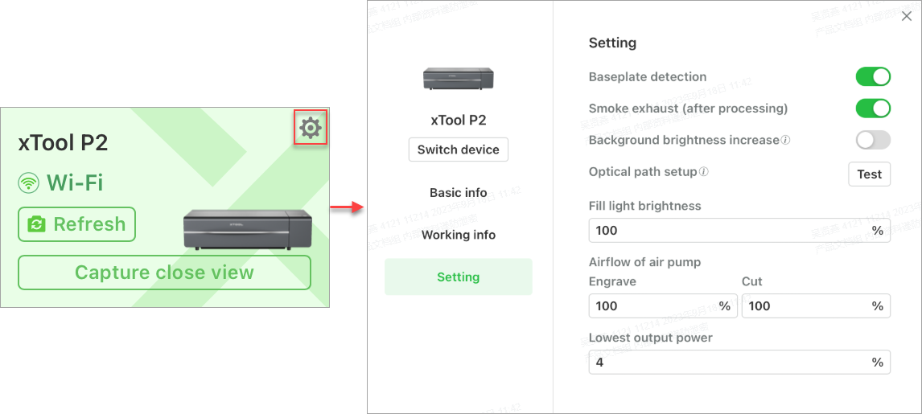Screen dimensions: 922x414
Task: Select the Setting sidebar item
Action: [x=458, y=277]
